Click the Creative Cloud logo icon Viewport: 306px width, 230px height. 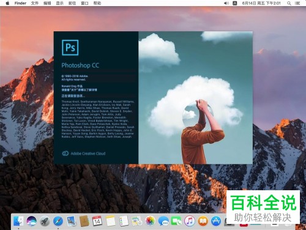65,154
